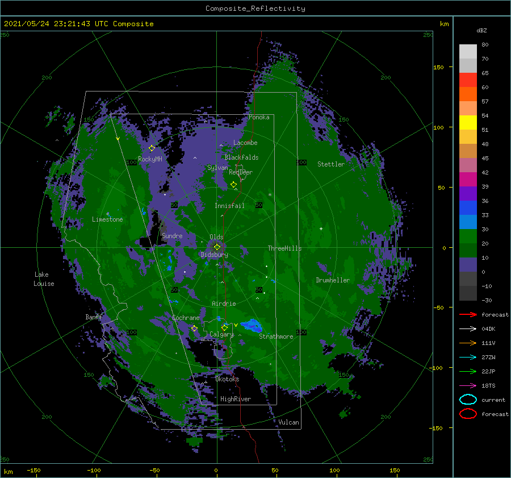
Task: Click the Limestone label
Action: [107, 219]
